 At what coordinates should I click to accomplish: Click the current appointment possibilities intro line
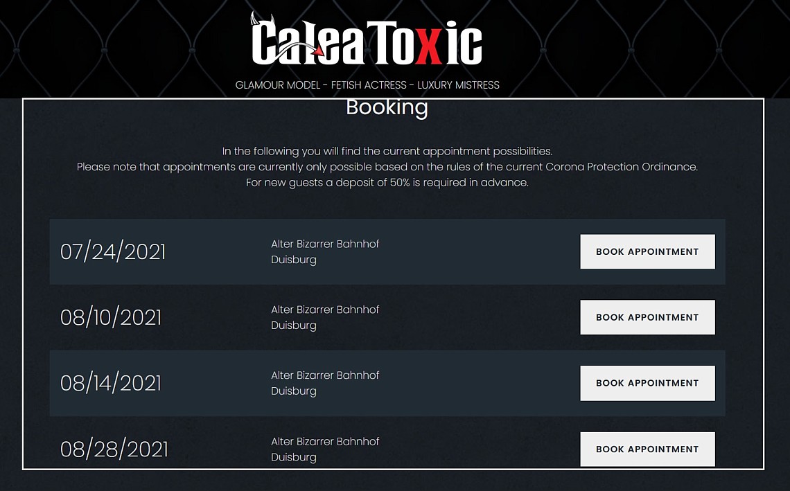click(x=387, y=151)
